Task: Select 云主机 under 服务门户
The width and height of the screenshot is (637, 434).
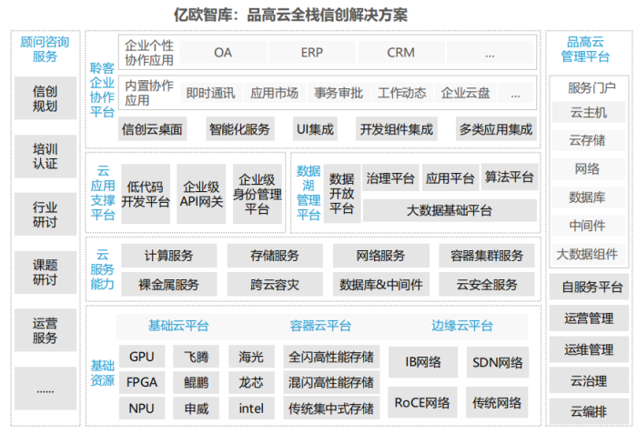Action: point(588,113)
